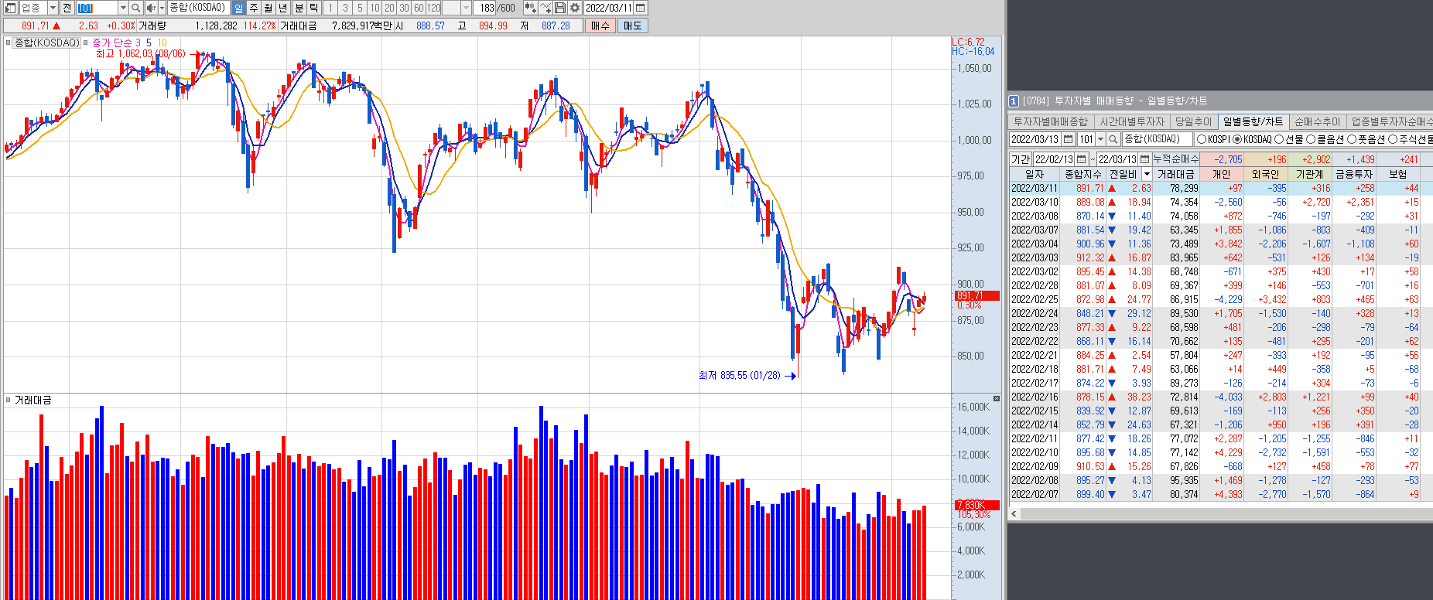Toggle yearly (년) chart period button
The image size is (1433, 600).
click(x=283, y=8)
